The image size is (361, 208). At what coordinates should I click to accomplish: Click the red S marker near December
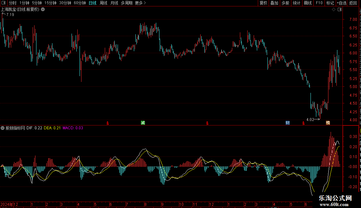tap(207, 123)
